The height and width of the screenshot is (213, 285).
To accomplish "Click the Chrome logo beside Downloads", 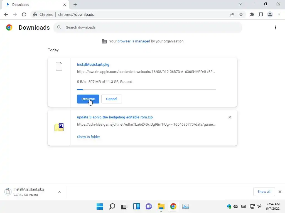I will (x=9, y=27).
